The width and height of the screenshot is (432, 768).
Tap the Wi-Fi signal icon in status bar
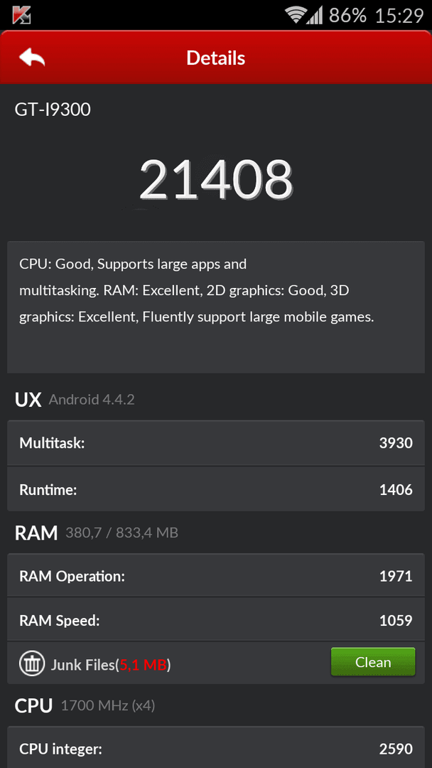296,15
